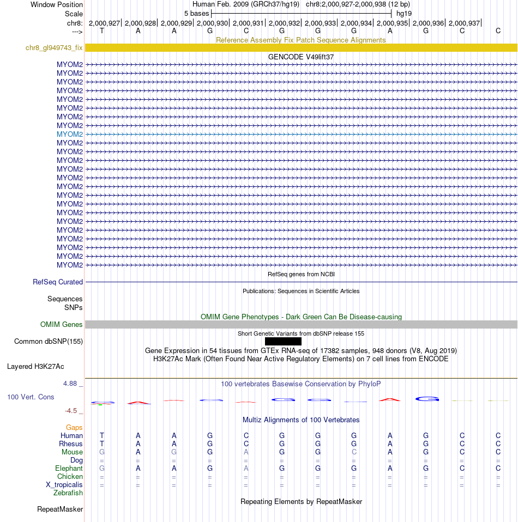Click the orange Gaps row label
The image size is (518, 522).
(74, 427)
